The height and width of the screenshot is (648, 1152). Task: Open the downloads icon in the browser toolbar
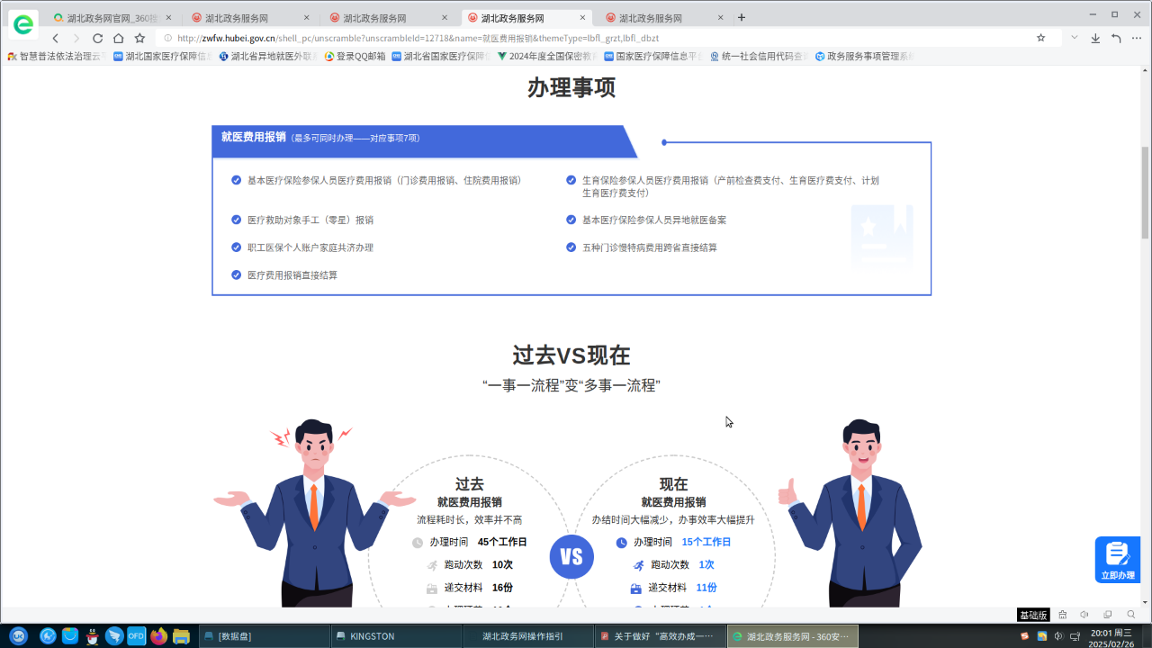click(x=1095, y=39)
